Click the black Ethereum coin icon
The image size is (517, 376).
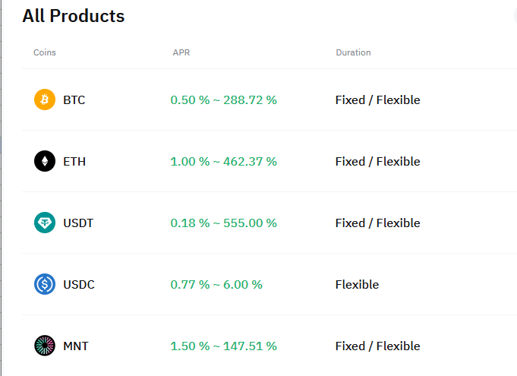tap(45, 161)
